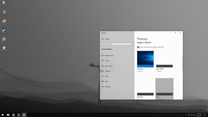Viewport: 208px width, 117px height.
Task: Open the Fonts settings page
Action: click(105, 76)
